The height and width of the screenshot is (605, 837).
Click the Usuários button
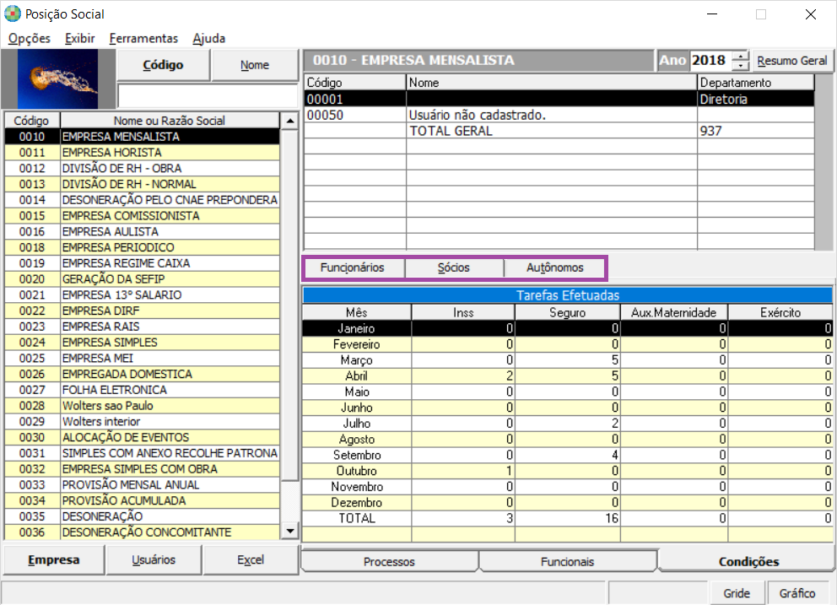click(154, 559)
